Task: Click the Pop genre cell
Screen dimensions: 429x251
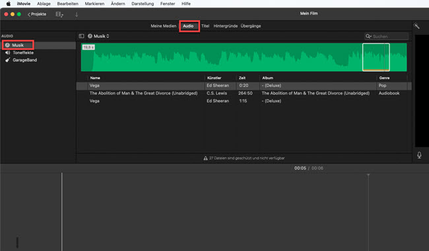Action: (383, 86)
